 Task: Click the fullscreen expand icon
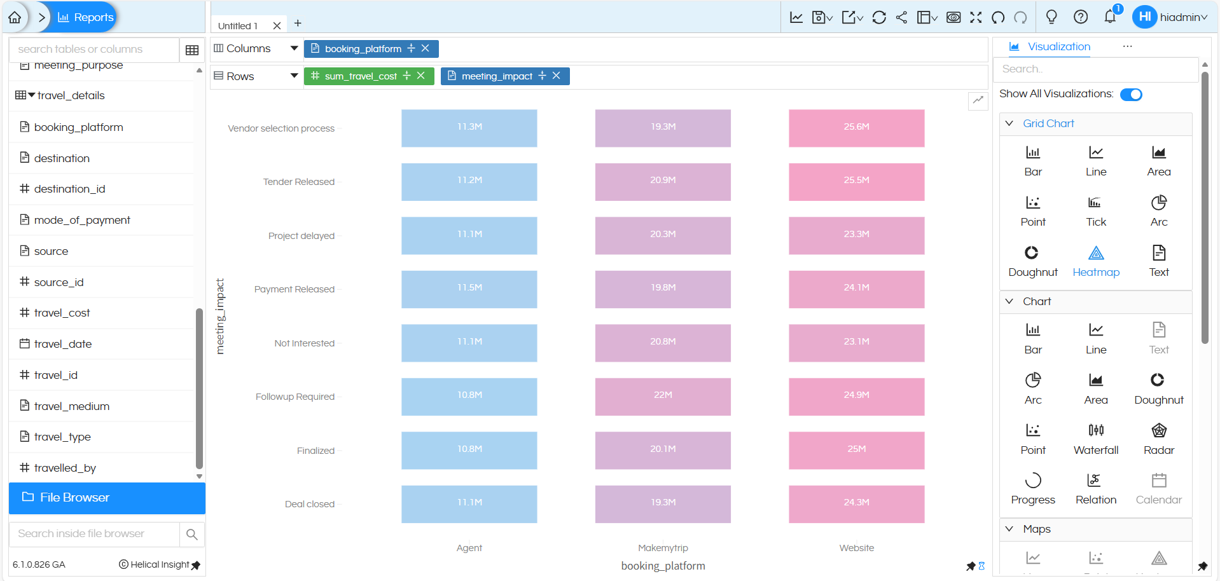pyautogui.click(x=975, y=17)
